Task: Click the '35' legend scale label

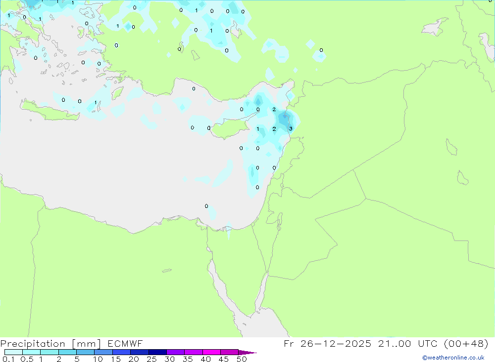Action: tap(188, 359)
